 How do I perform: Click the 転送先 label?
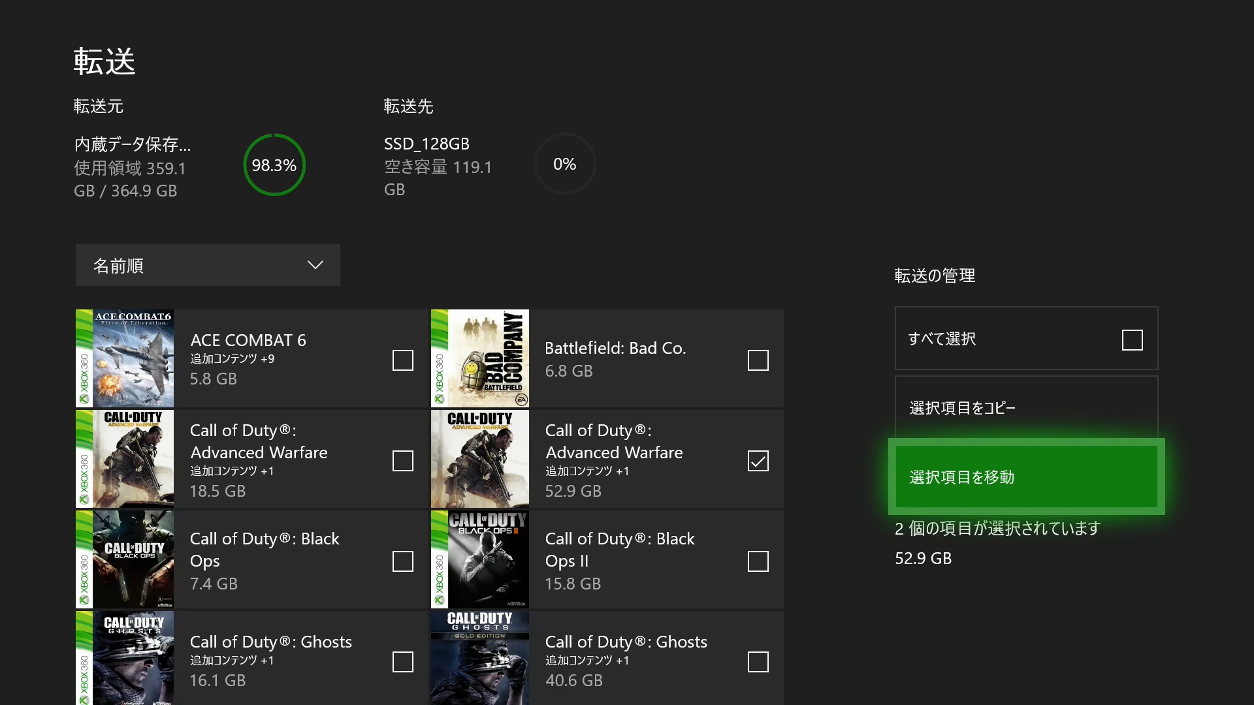pos(409,106)
